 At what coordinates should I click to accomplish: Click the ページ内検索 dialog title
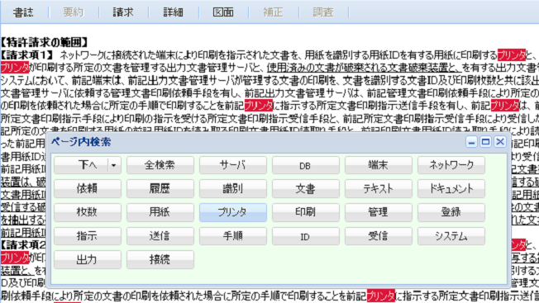point(81,142)
